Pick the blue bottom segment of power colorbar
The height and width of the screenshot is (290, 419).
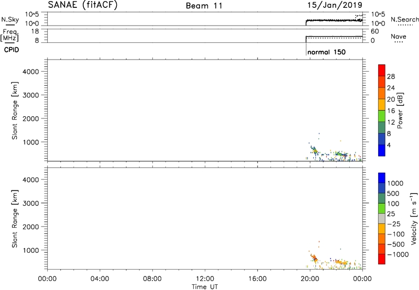[x=382, y=150]
